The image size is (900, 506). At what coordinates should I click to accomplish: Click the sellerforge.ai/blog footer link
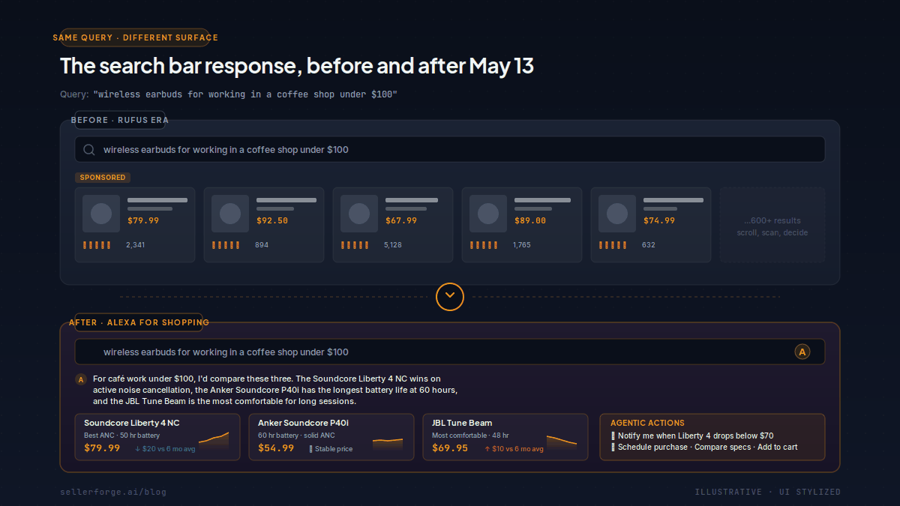coord(113,492)
